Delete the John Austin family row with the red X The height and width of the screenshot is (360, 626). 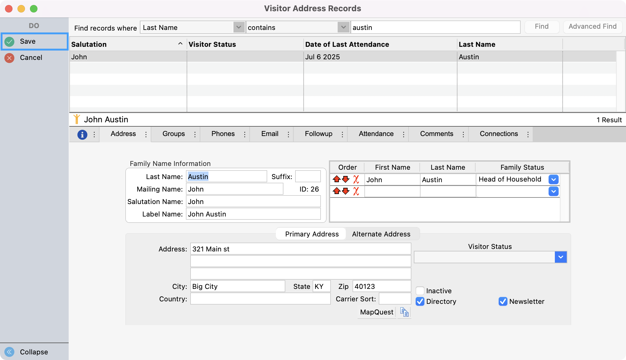[x=356, y=179]
